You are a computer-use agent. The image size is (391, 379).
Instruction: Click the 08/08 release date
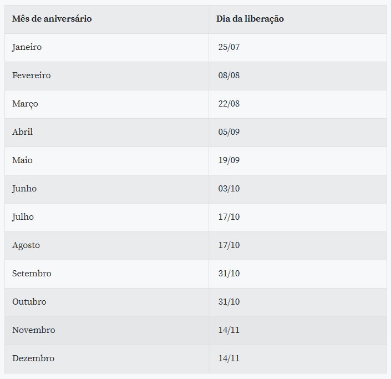(229, 75)
